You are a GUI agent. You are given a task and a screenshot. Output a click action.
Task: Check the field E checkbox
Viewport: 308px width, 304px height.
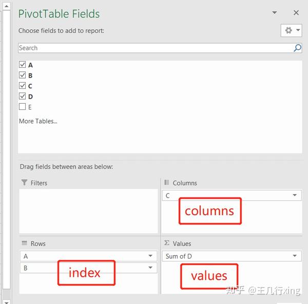[x=22, y=106]
